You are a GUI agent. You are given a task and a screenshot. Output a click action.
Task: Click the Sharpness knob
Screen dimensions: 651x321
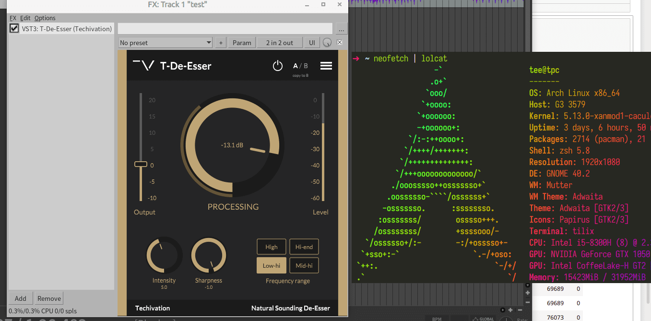(x=209, y=254)
